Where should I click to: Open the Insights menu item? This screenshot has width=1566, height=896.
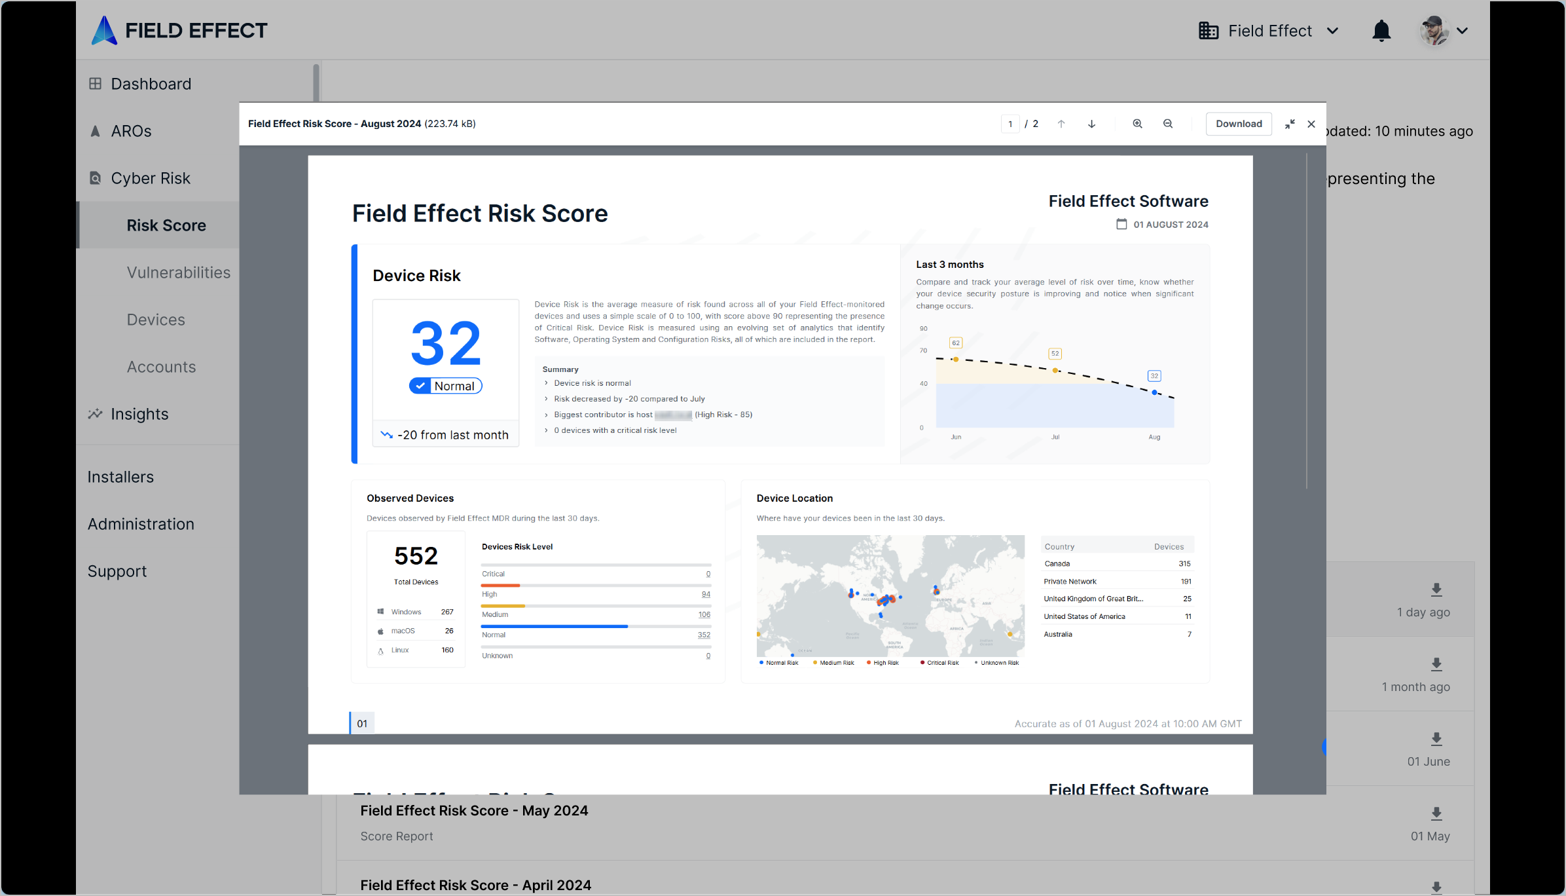tap(139, 414)
